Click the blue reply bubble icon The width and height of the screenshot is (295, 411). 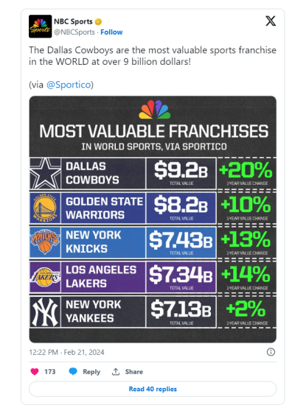73,371
